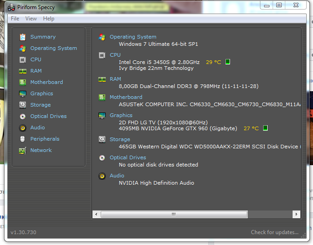Click the Summary clipboard icon in sidebar
Screen dimensions: 313x245
[x=23, y=37]
